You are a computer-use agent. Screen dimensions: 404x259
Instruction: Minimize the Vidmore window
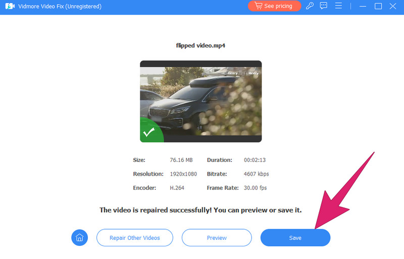click(363, 6)
